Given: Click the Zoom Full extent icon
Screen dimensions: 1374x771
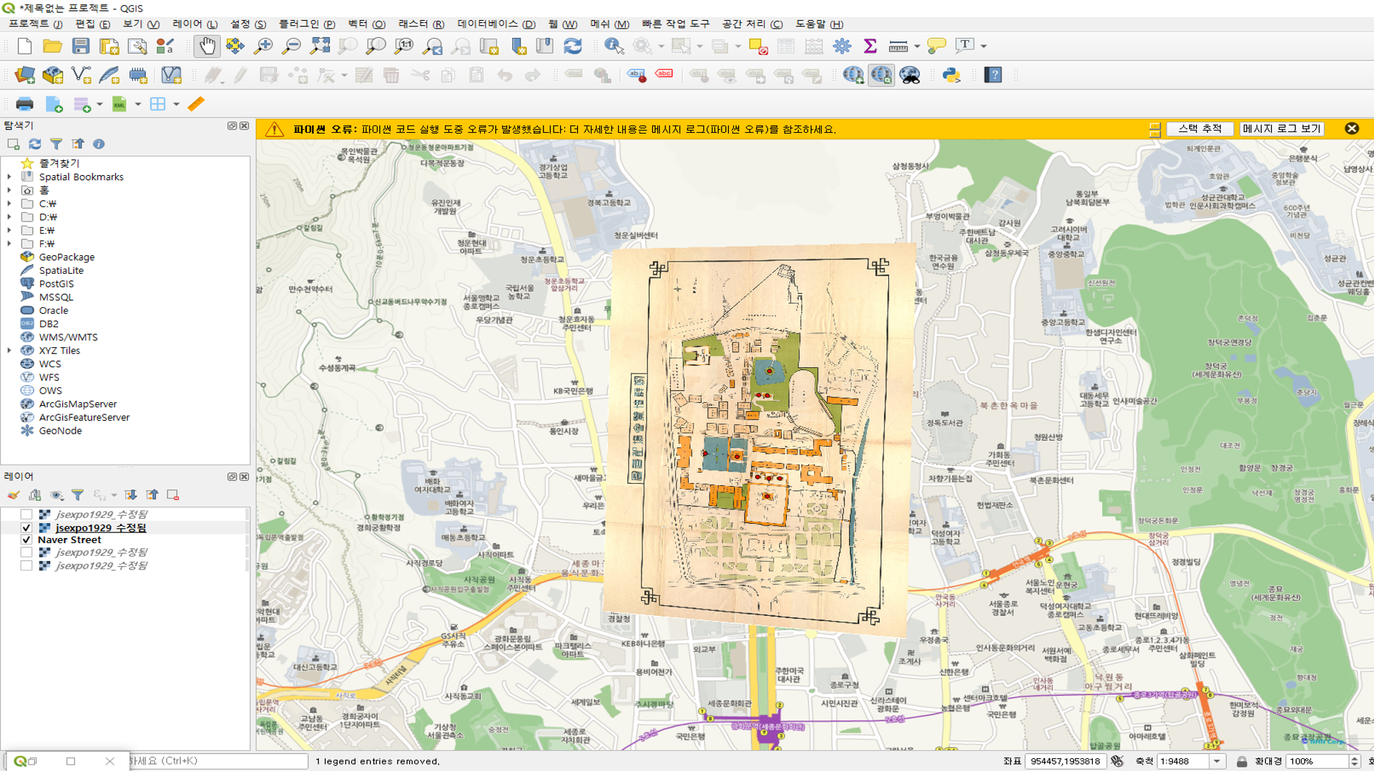Looking at the screenshot, I should [320, 46].
